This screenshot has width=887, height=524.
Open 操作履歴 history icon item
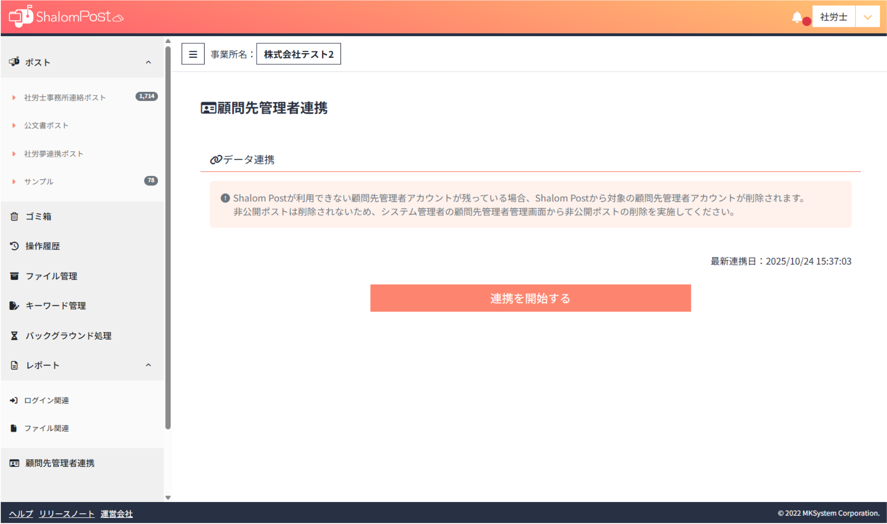click(x=42, y=246)
